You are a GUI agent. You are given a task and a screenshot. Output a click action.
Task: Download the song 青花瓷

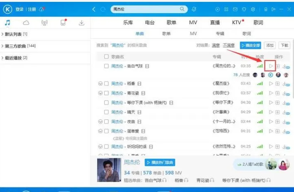point(284,93)
